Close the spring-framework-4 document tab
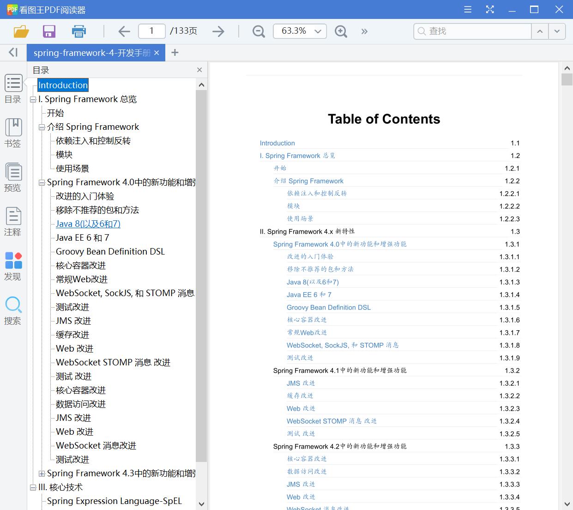The height and width of the screenshot is (510, 573). pos(157,53)
